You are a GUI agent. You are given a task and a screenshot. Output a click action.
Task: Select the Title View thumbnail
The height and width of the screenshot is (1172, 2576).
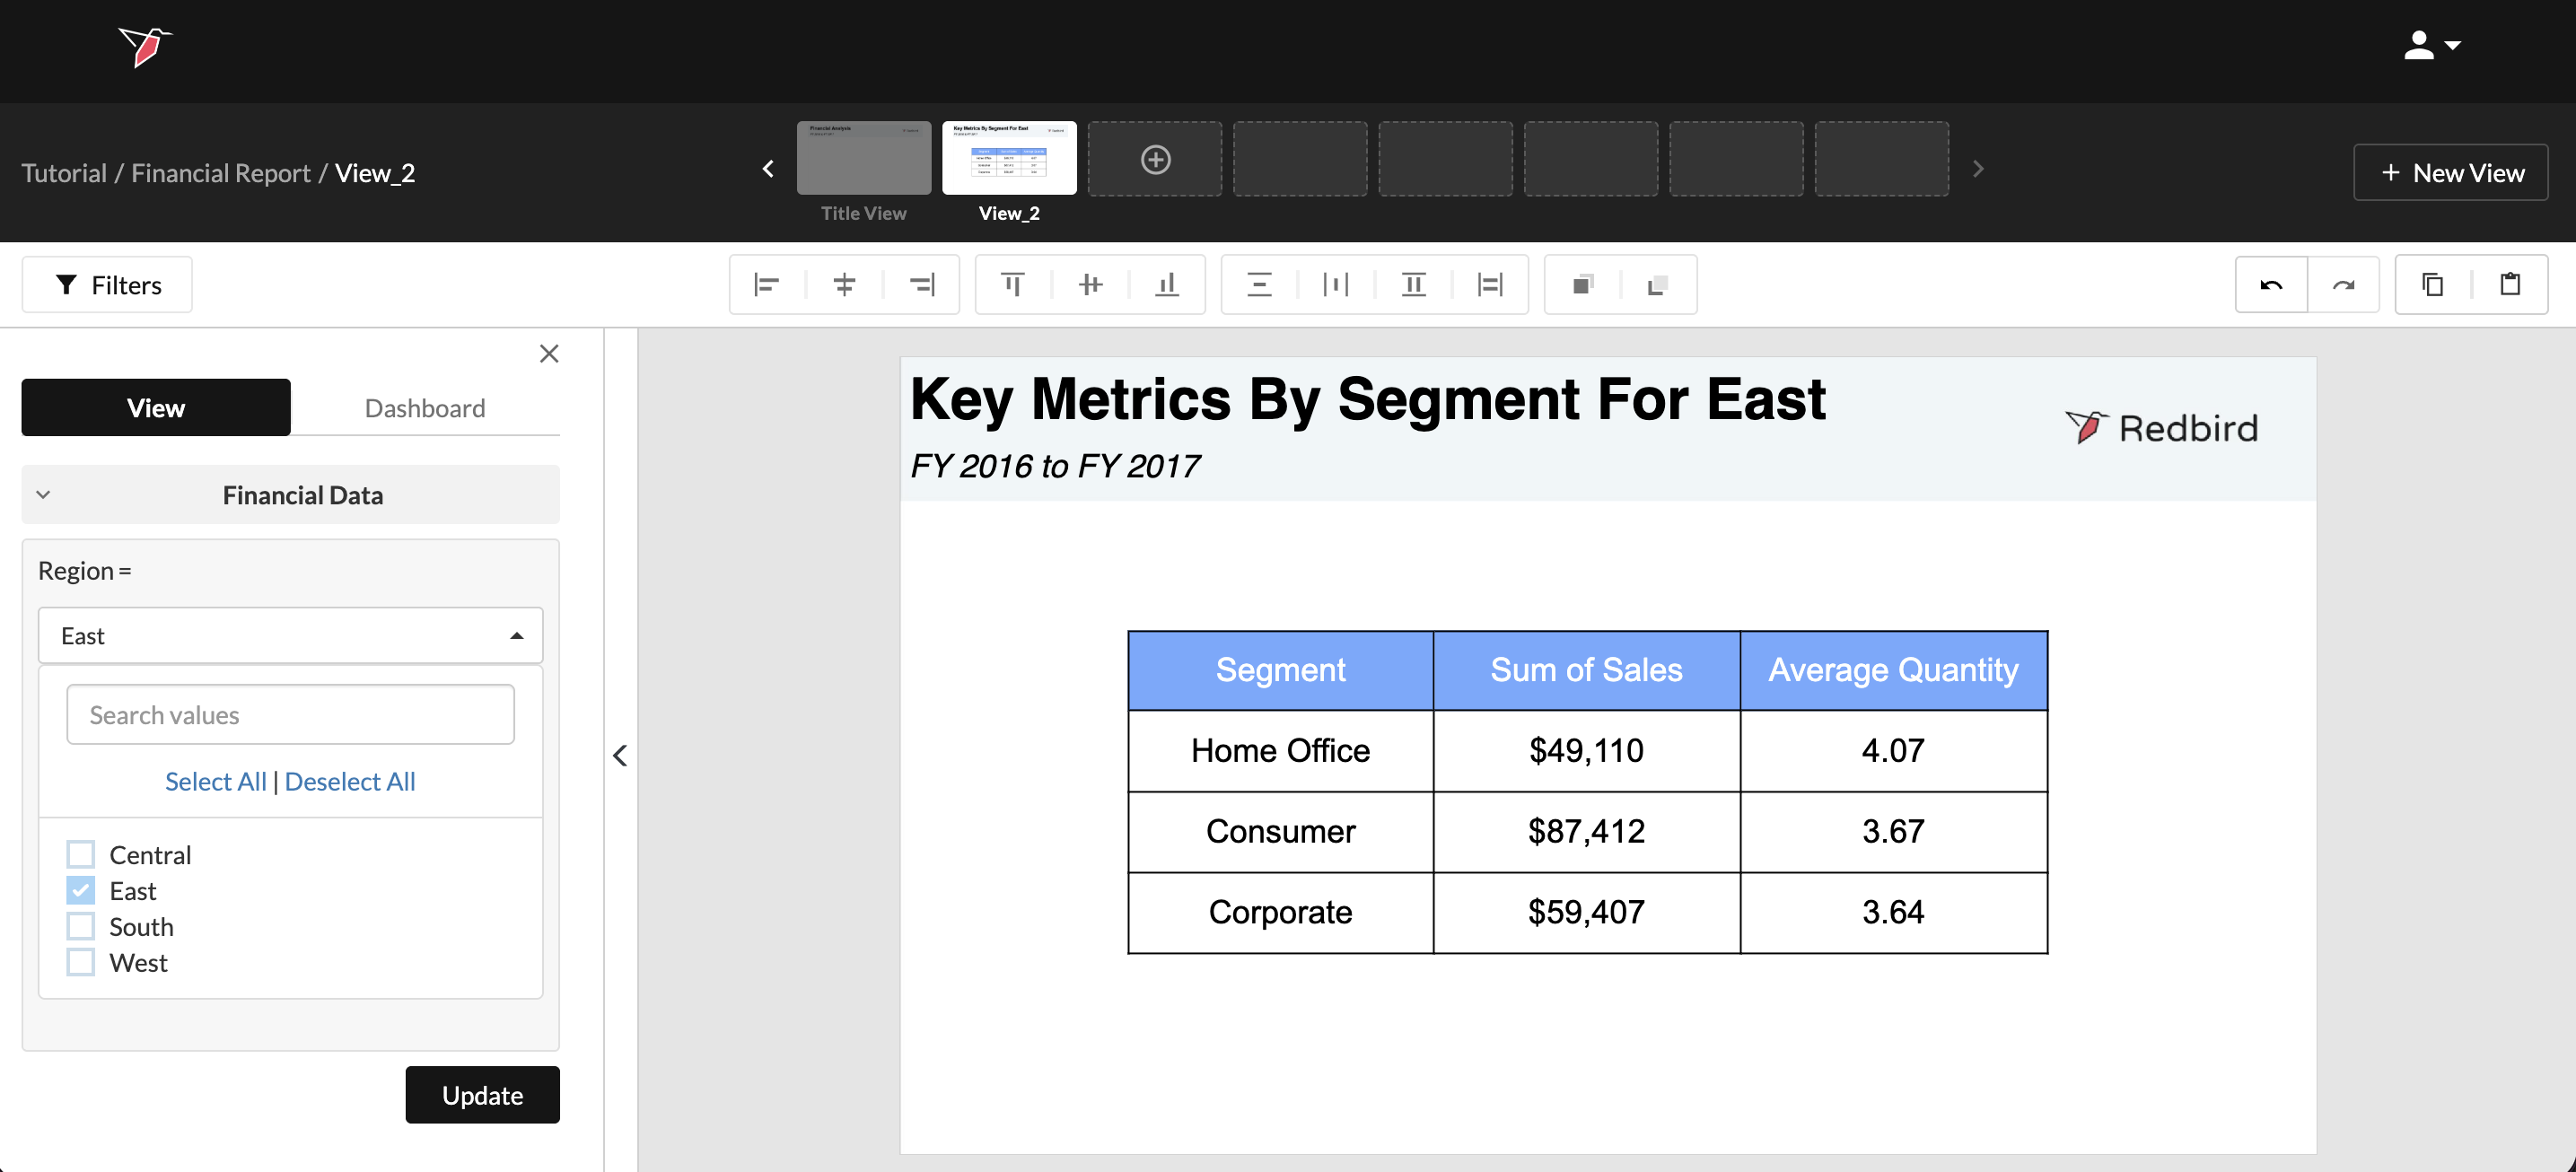[863, 158]
